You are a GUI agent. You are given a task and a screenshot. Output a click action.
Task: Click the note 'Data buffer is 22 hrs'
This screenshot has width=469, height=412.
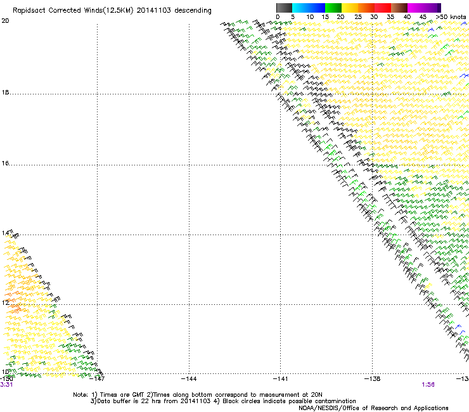tap(129, 401)
